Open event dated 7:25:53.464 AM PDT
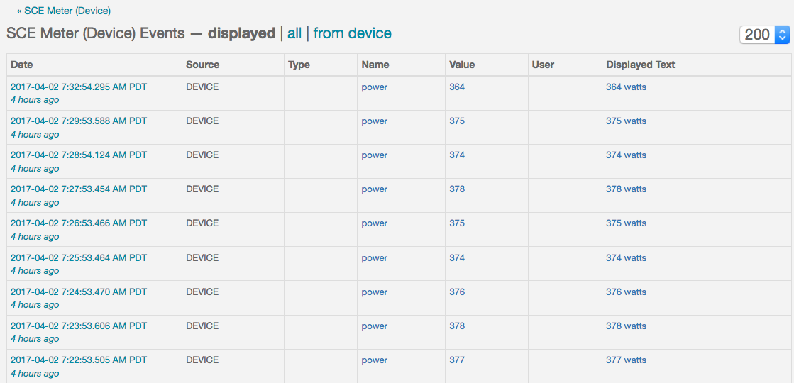The width and height of the screenshot is (794, 383). (x=79, y=257)
